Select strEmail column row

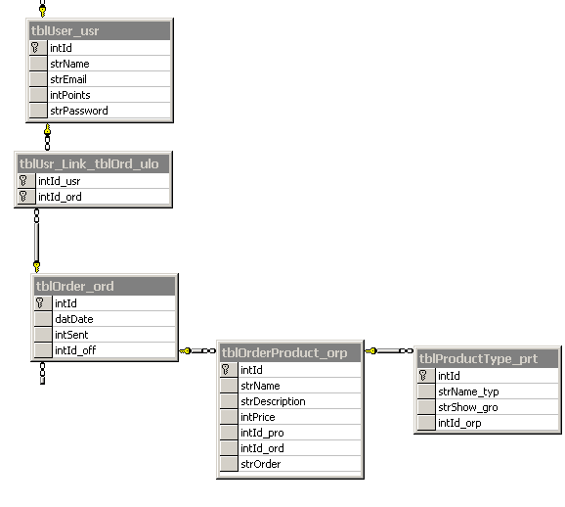[100, 79]
